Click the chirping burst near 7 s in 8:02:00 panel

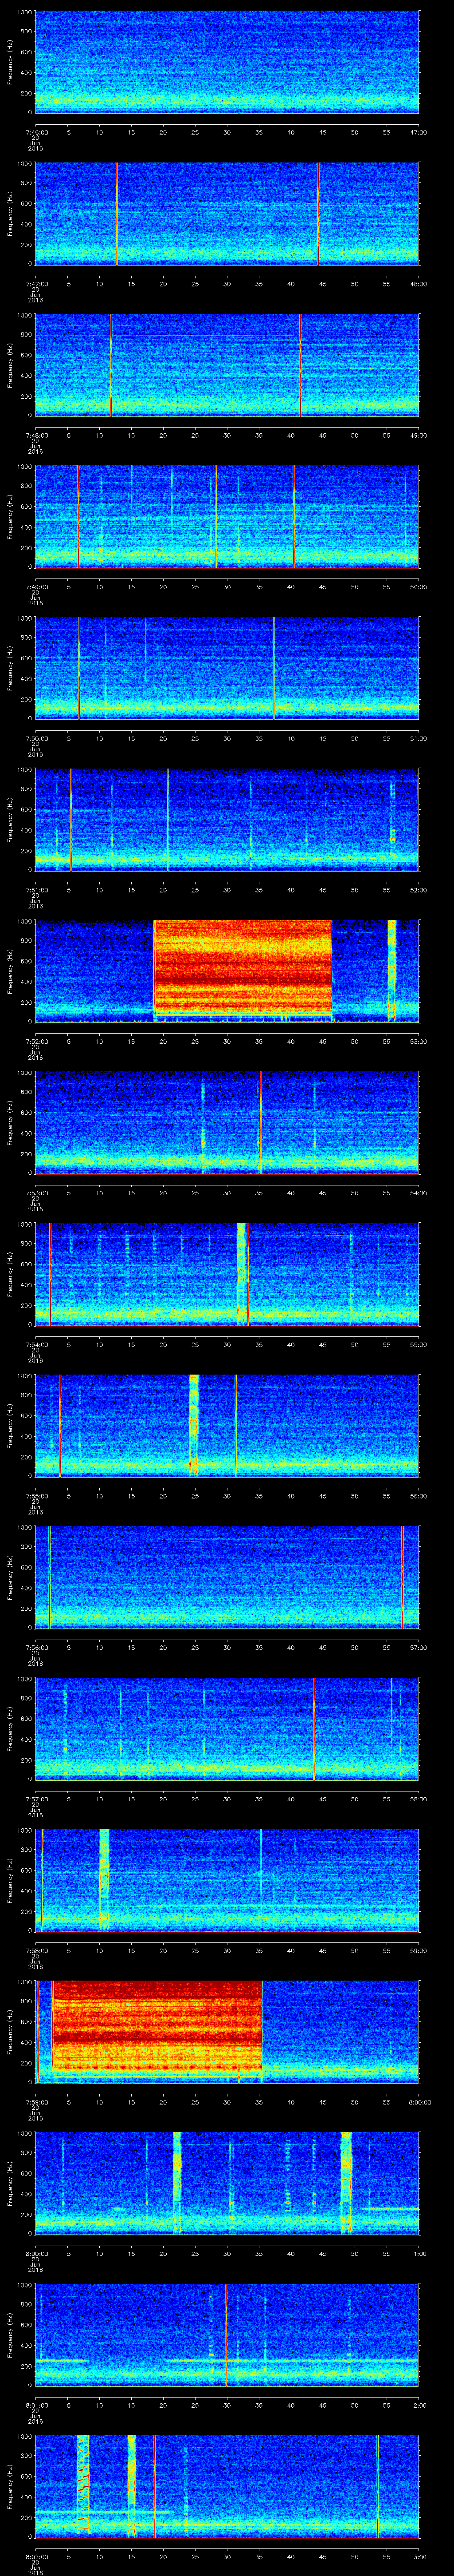pos(83,2485)
